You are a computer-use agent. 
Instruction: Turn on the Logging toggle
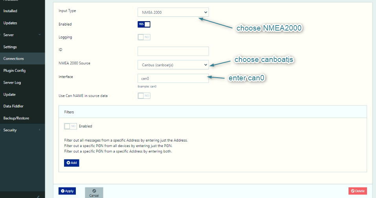point(144,37)
